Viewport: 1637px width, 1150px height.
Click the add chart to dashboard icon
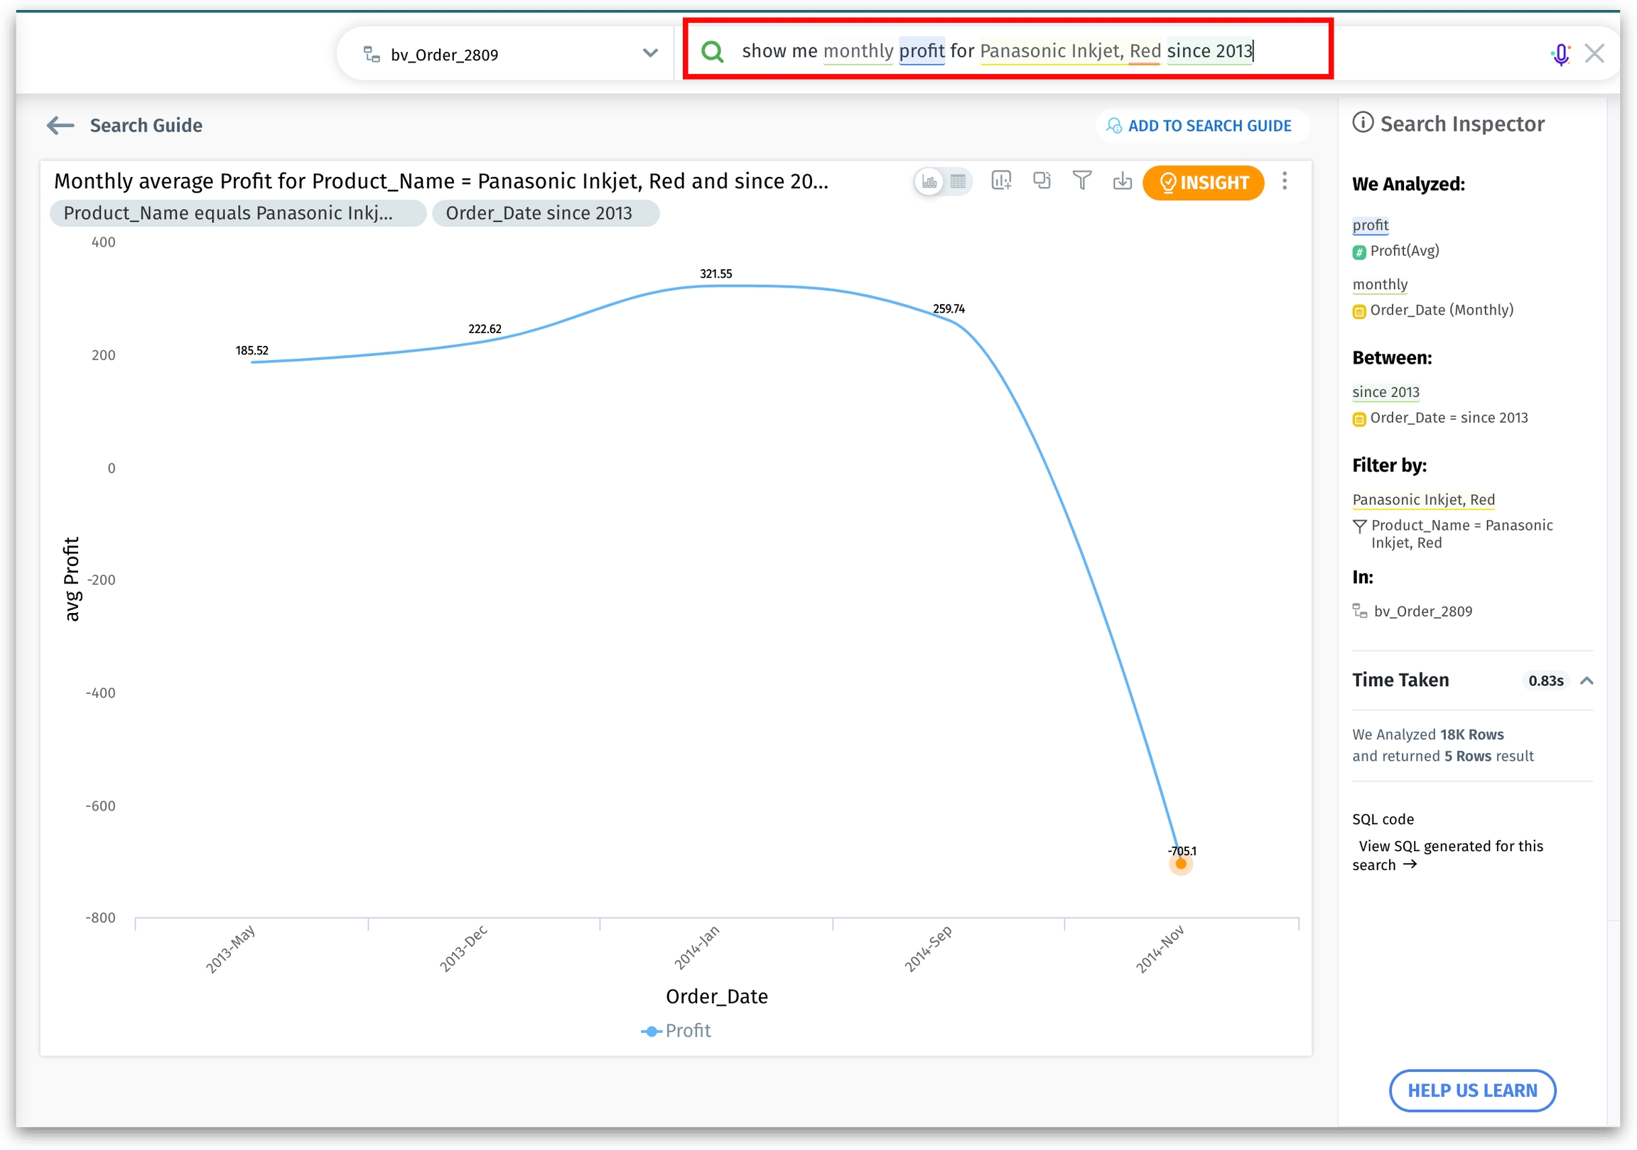click(1000, 181)
